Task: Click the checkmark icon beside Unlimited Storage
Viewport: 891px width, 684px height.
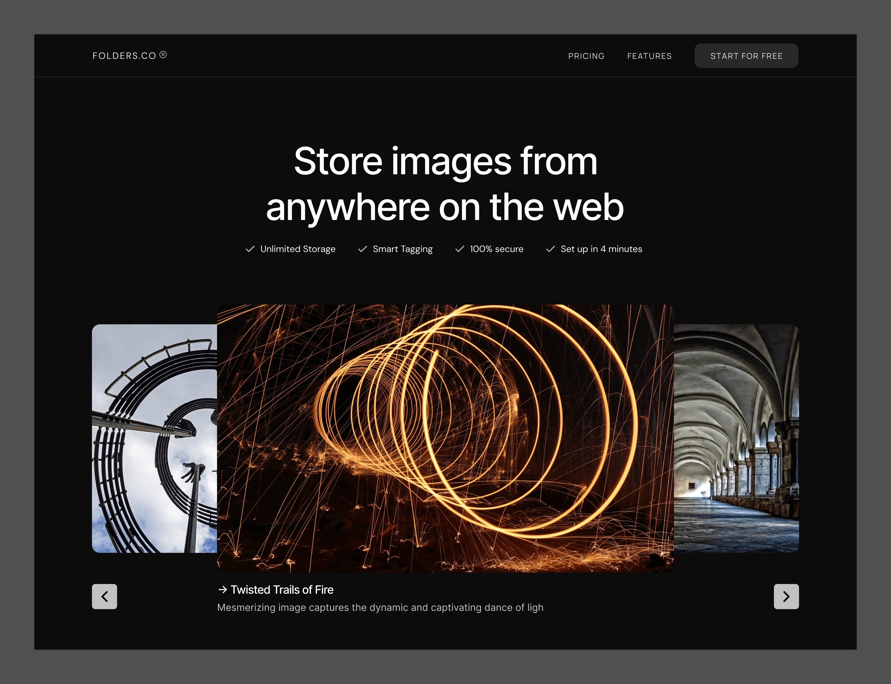Action: pos(250,249)
